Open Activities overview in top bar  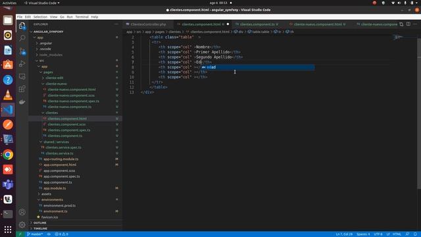[x=9, y=3]
